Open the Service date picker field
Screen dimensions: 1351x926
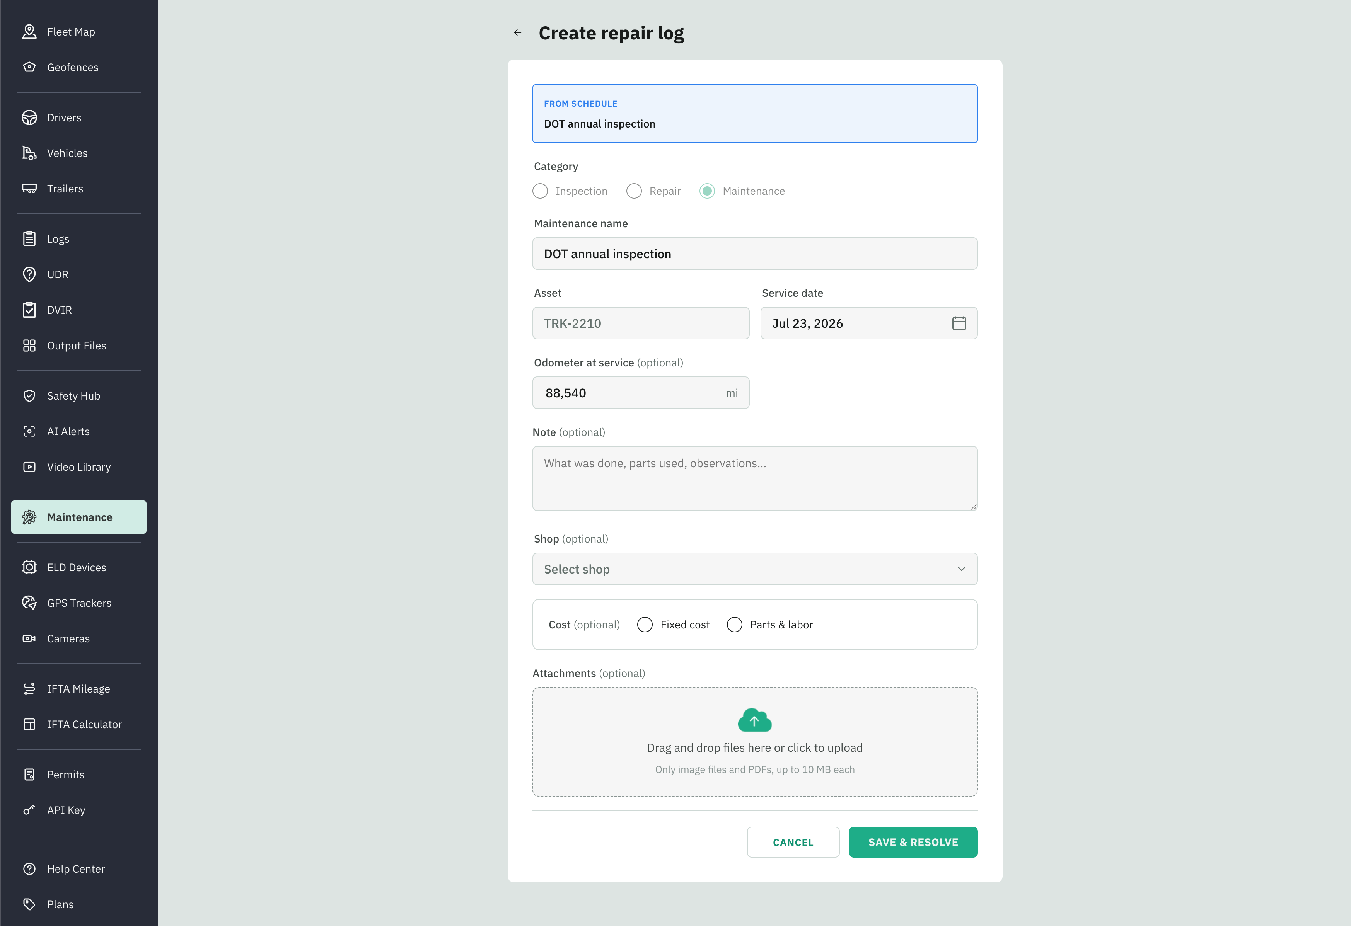pyautogui.click(x=868, y=323)
